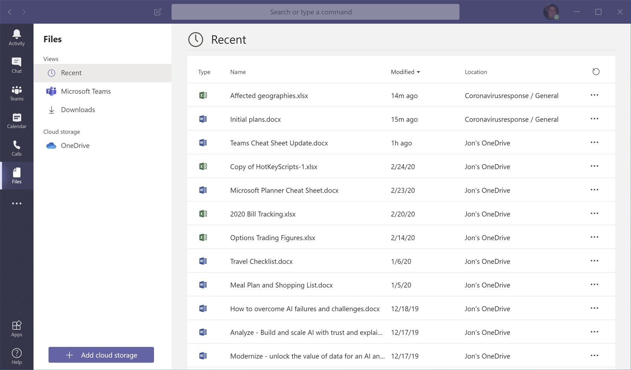Sort by the Name column header
The width and height of the screenshot is (631, 370).
point(238,72)
